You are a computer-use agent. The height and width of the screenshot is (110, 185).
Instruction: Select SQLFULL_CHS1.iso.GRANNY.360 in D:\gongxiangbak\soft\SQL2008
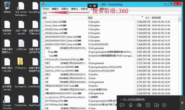point(62,67)
